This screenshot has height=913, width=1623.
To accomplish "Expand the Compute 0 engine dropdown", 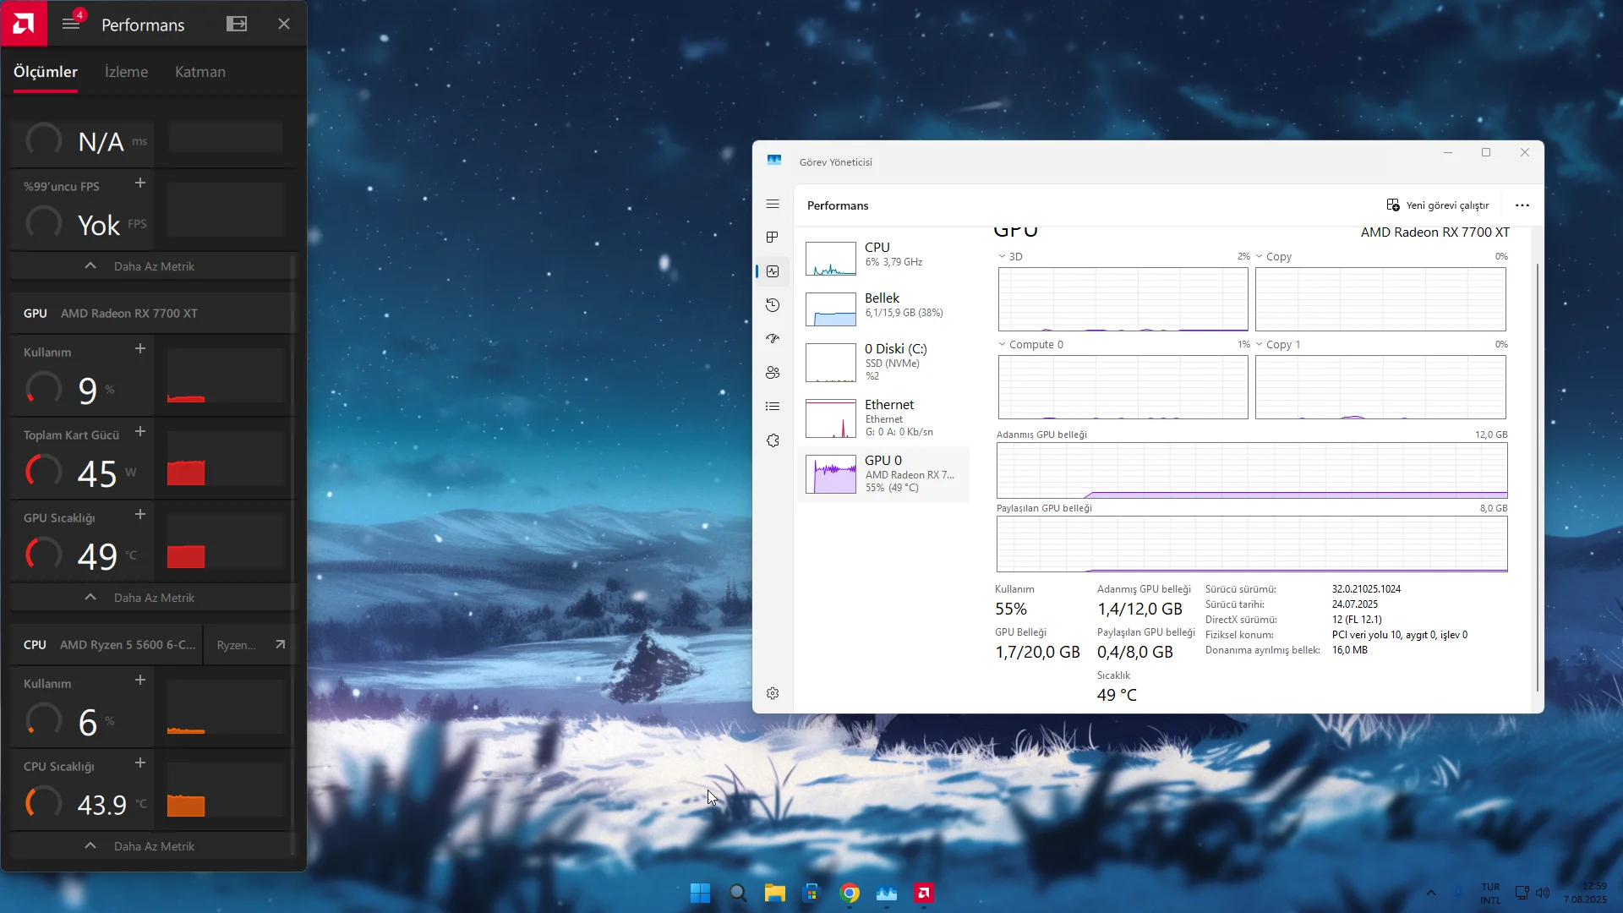I will 1002,344.
